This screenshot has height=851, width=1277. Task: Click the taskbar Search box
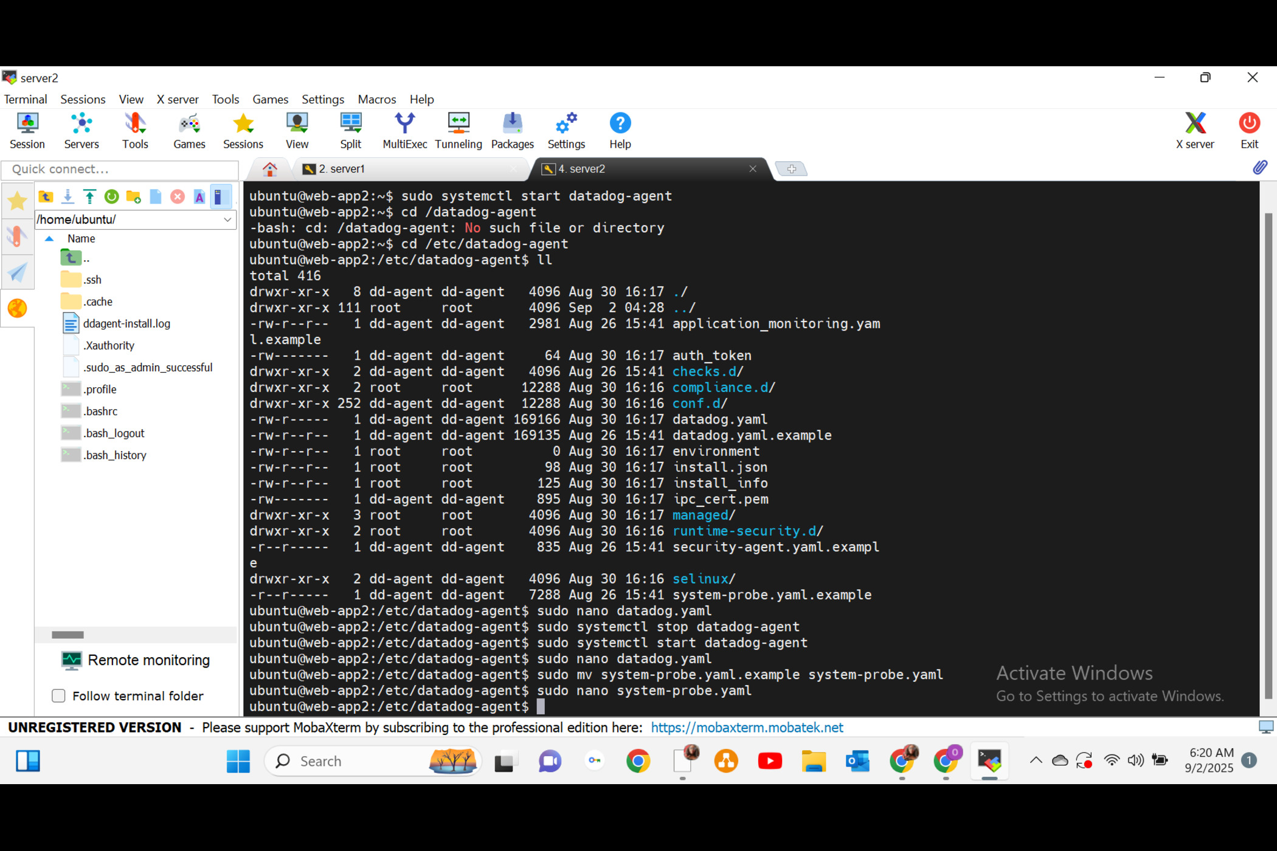pos(373,761)
